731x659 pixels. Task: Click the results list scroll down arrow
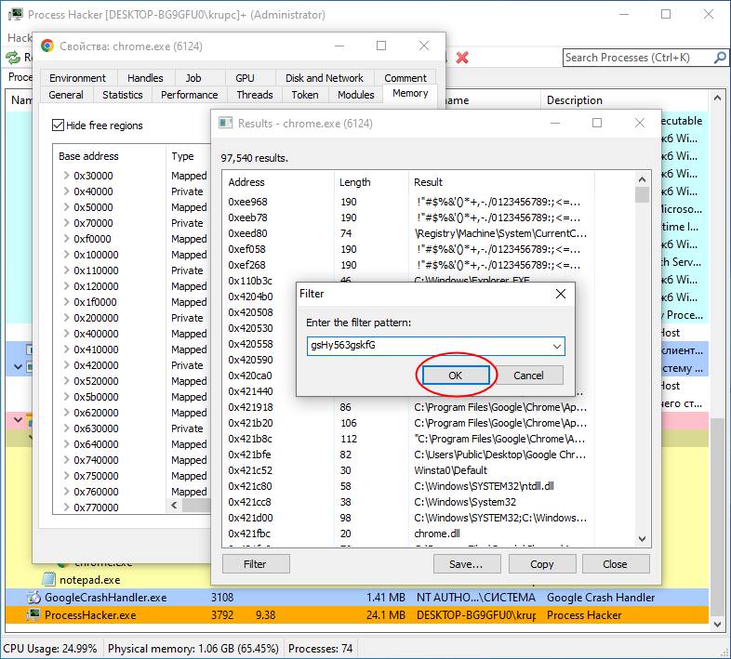pos(643,539)
